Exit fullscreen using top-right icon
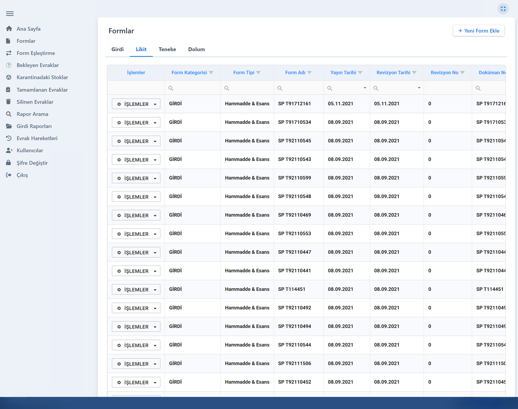 503,9
